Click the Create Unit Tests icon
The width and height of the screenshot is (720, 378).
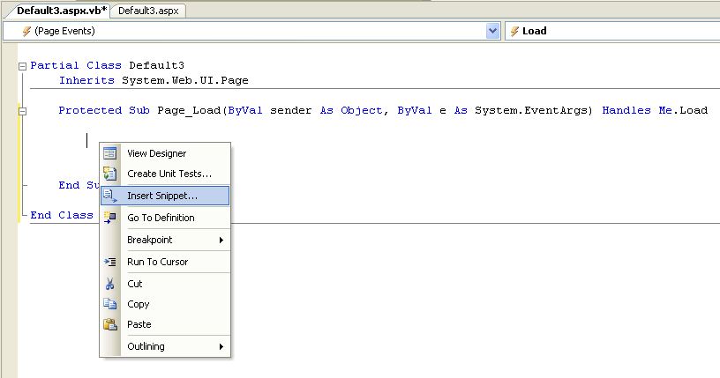click(109, 174)
